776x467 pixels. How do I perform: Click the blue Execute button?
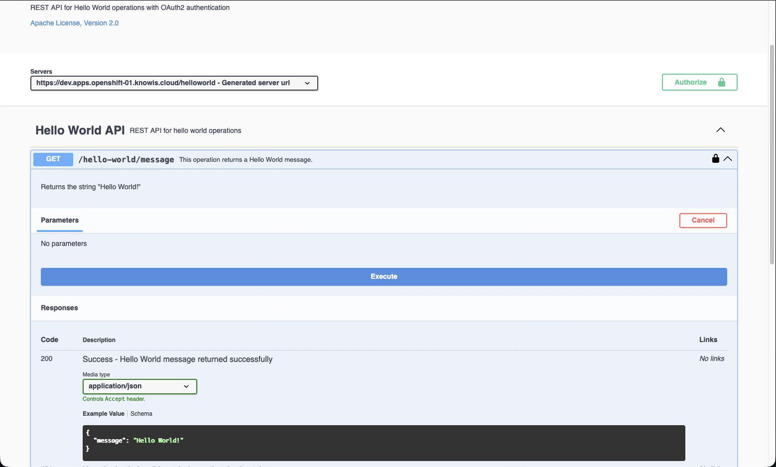coord(384,277)
